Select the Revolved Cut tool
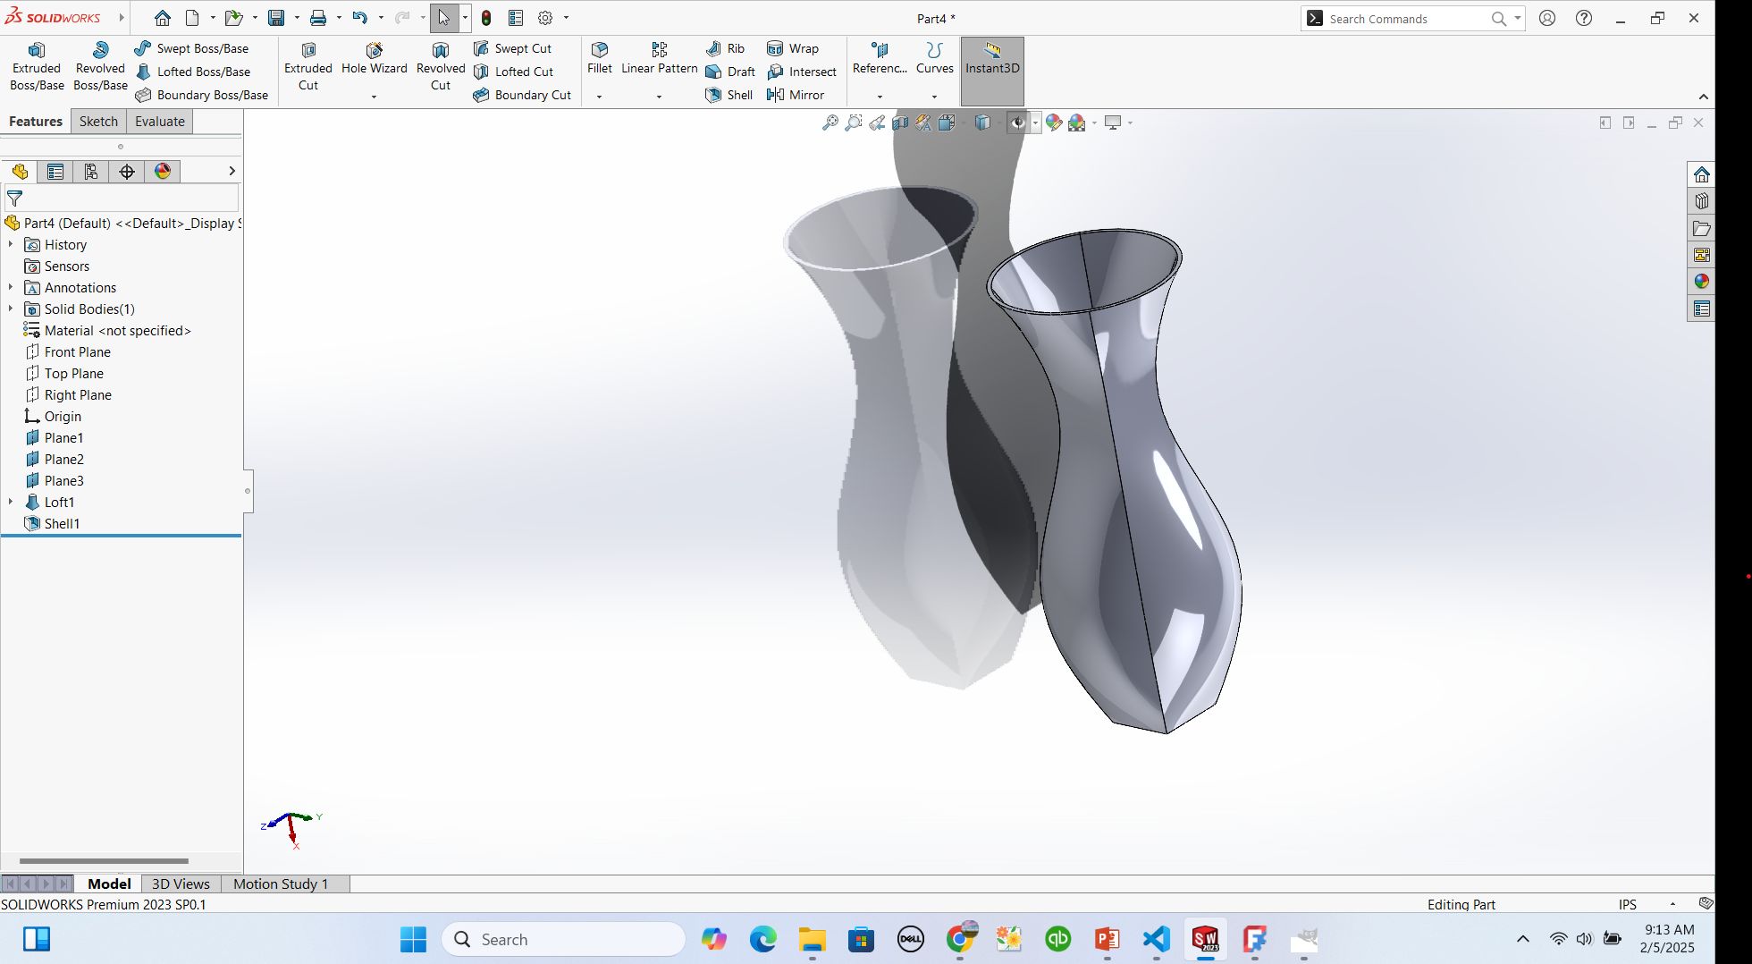1752x964 pixels. (x=441, y=67)
